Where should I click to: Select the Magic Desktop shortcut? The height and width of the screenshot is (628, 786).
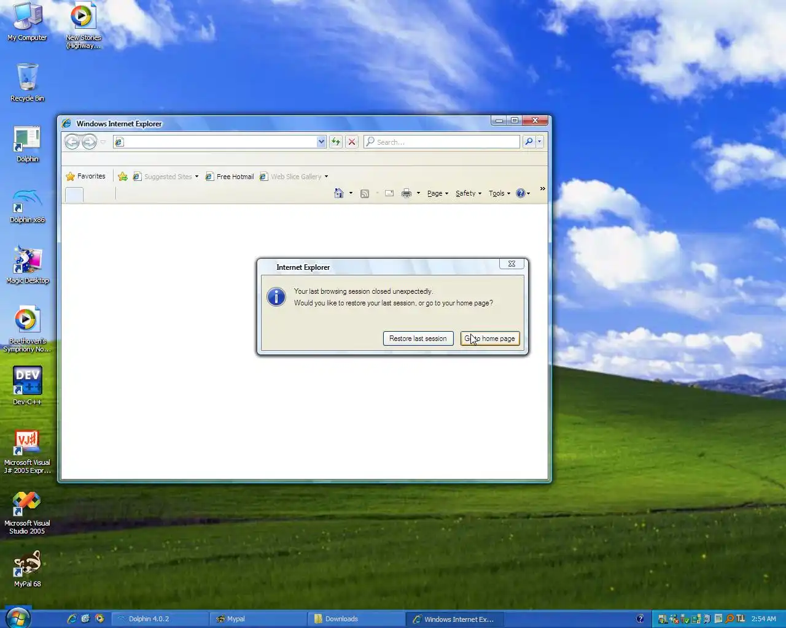[27, 266]
